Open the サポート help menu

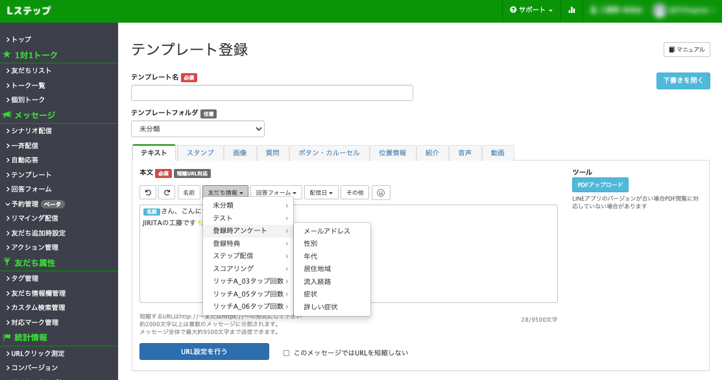tap(531, 10)
